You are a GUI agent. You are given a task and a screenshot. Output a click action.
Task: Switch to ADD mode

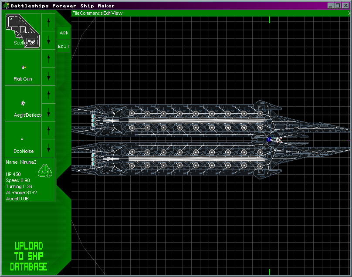coord(64,33)
